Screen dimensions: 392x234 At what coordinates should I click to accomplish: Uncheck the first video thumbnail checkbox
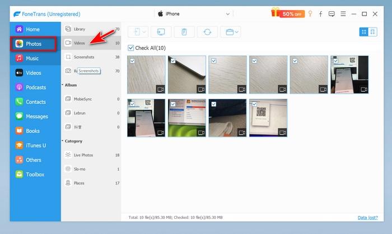[132, 60]
